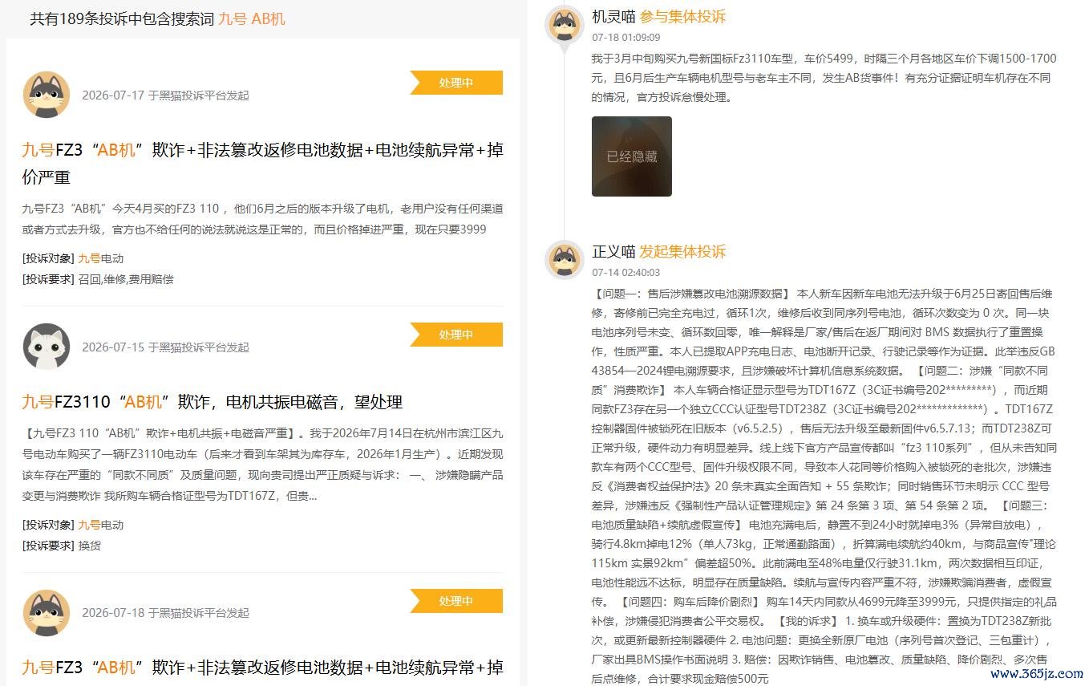Click the cat avatar on the 2026-07-18 complaint

tap(47, 613)
